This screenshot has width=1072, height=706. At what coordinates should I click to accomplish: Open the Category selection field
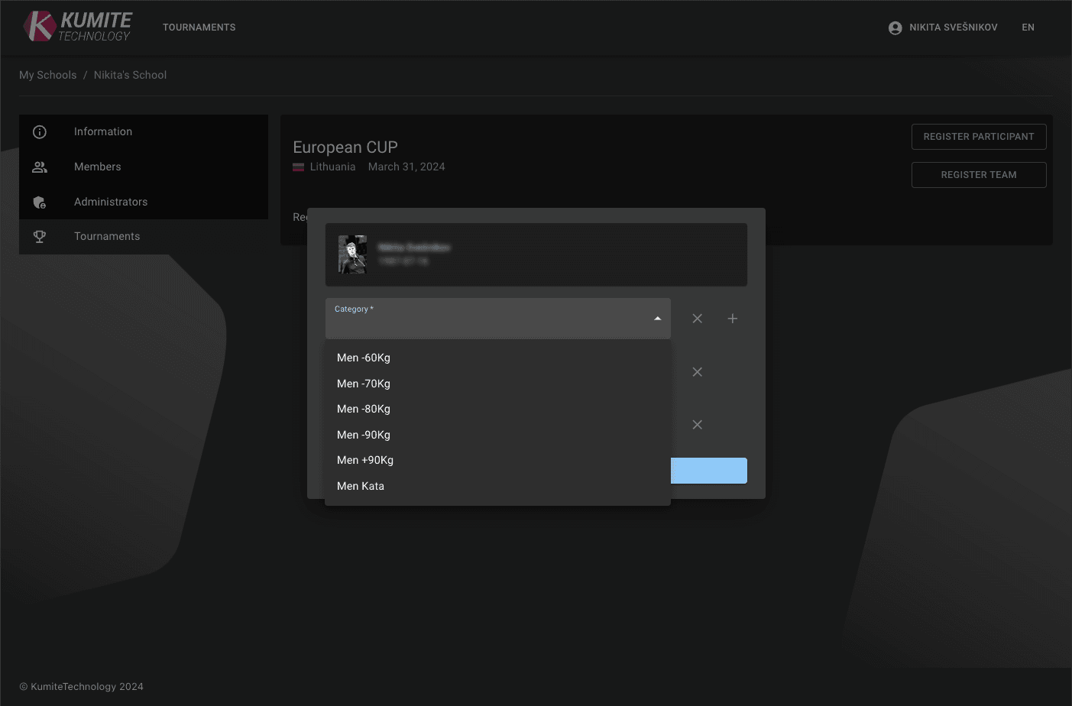(497, 319)
